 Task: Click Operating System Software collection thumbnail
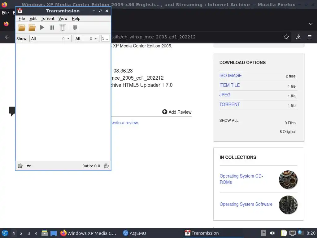tap(288, 205)
